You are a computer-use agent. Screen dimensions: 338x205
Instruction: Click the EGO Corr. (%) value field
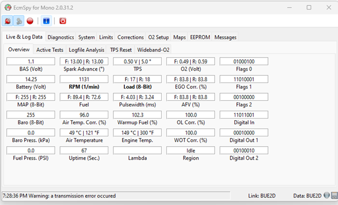191,79
